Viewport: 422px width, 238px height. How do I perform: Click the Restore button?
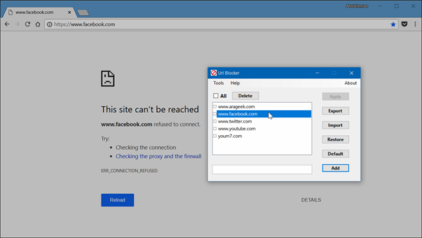[336, 139]
